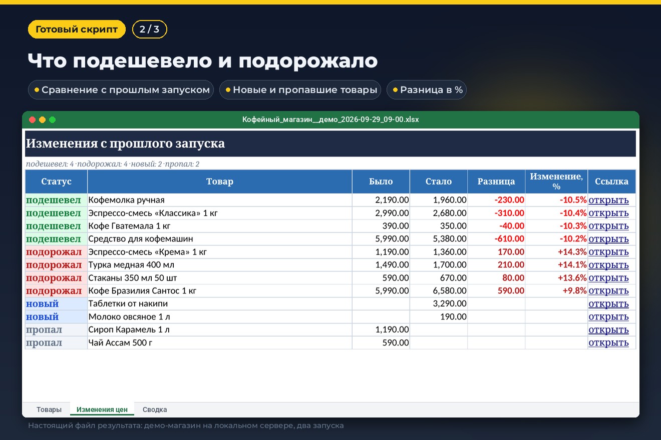661x440 pixels.
Task: Select status cell новый for Молоко овсяное
Action: (57, 317)
